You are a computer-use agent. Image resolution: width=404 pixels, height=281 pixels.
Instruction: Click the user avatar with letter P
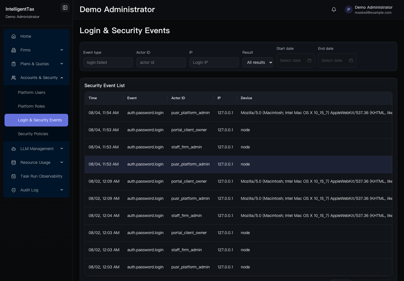point(348,10)
